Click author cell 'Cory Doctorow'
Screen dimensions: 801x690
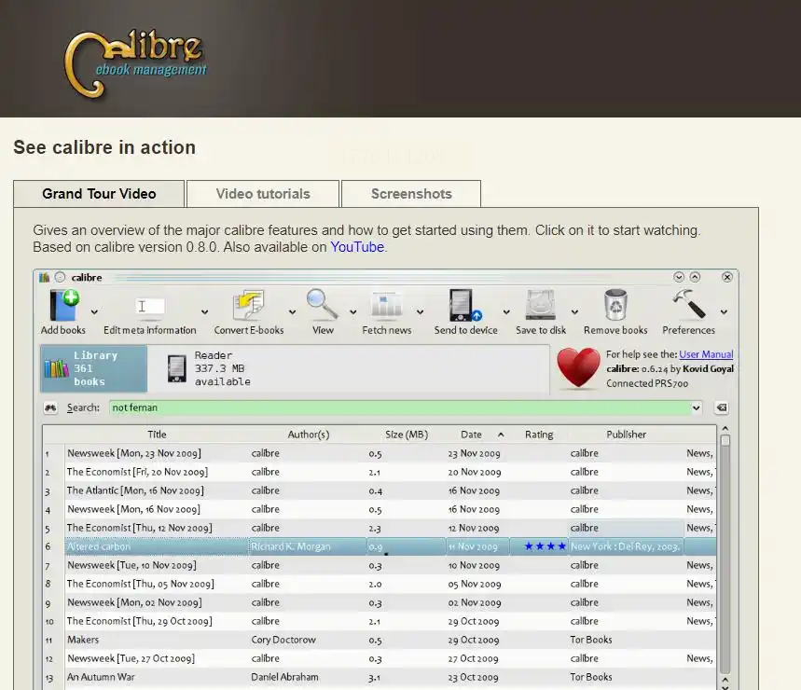(x=283, y=640)
